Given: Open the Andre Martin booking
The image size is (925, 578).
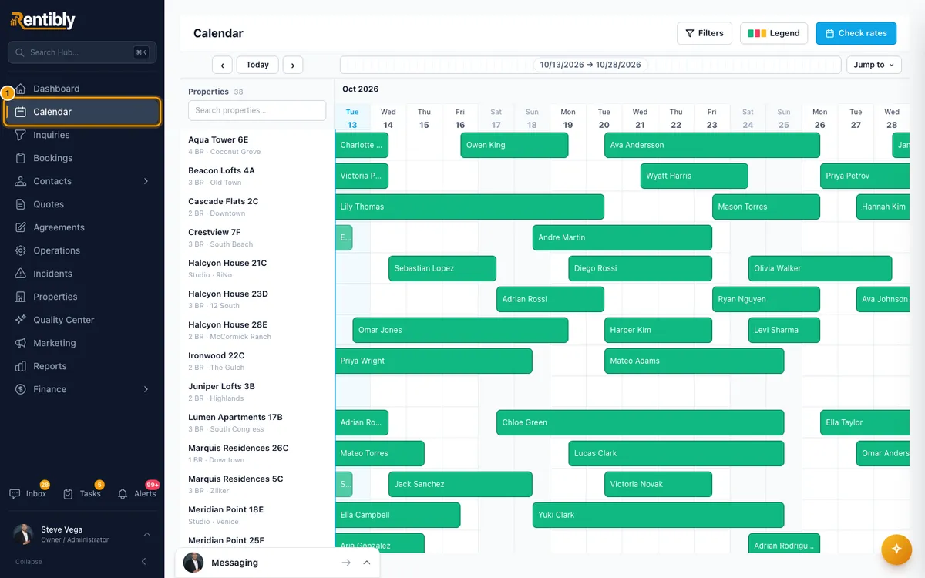Looking at the screenshot, I should point(622,237).
